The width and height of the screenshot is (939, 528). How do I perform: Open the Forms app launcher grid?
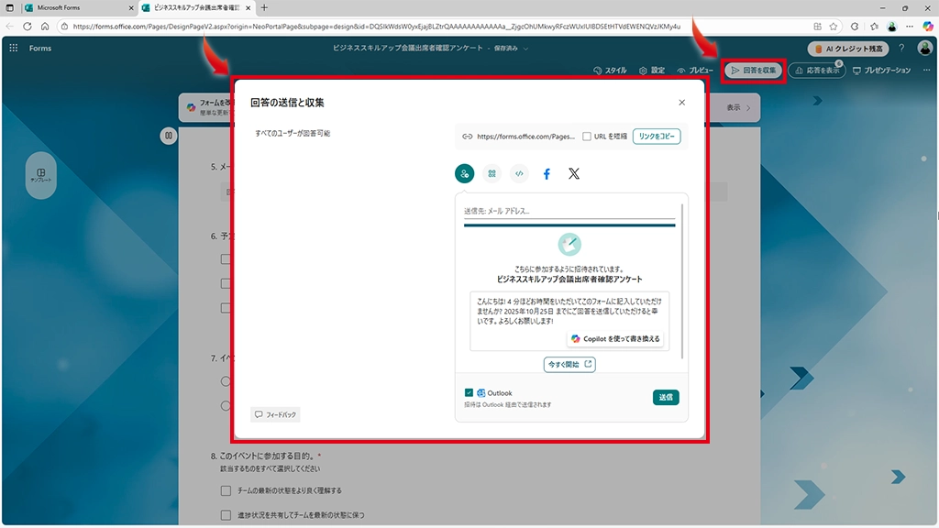click(x=14, y=48)
